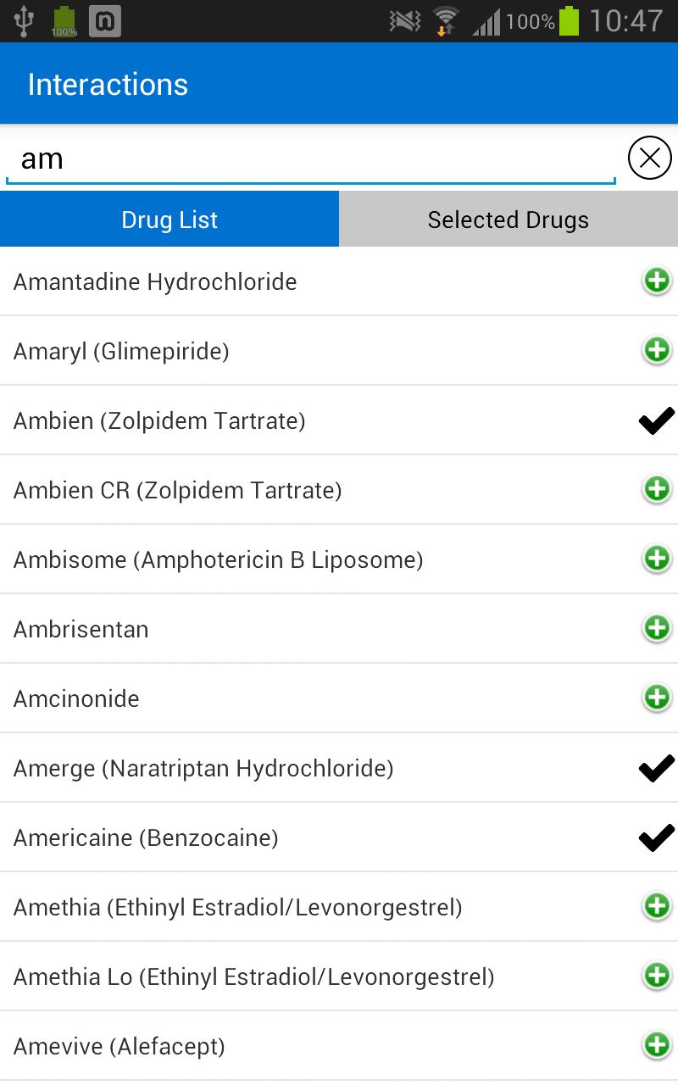Deselect Amerge (Naratriptan Hydrochloride) checkmark
Screen dimensions: 678x1085
657,768
